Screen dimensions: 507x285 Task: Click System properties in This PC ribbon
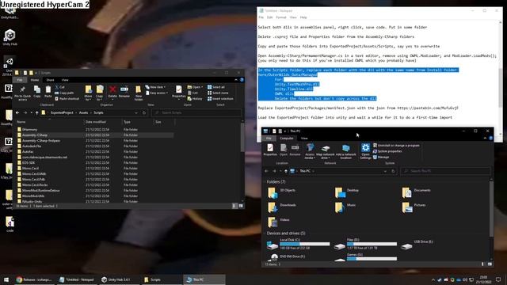click(387, 151)
